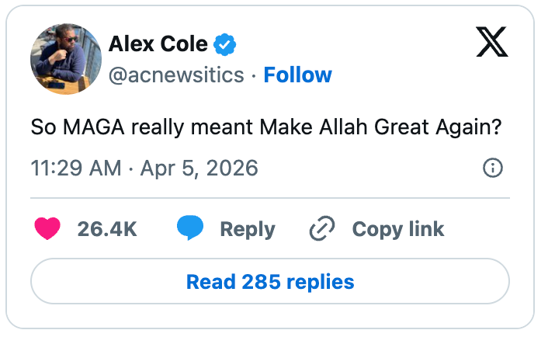Click the 11:29 AM time text
This screenshot has width=555, height=337.
pyautogui.click(x=76, y=168)
